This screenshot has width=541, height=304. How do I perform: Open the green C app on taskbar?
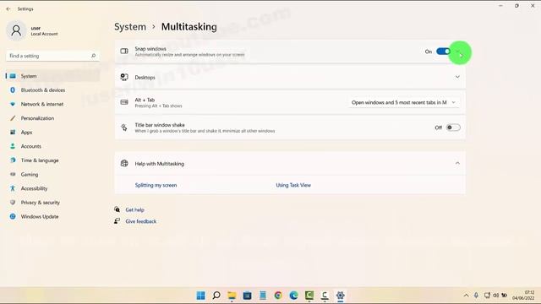[309, 296]
